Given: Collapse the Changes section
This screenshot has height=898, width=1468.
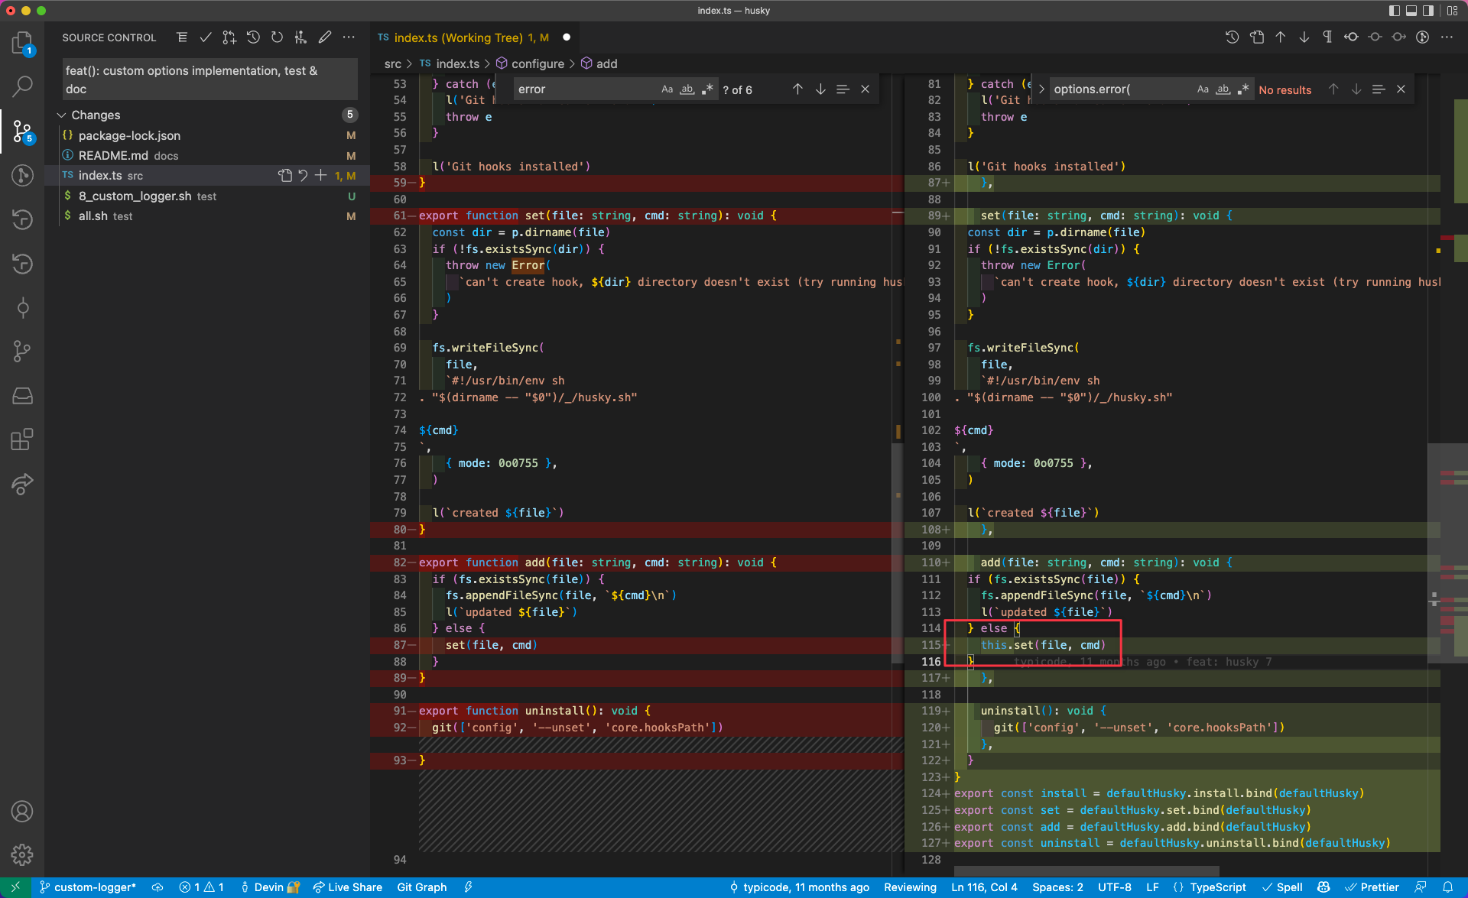Looking at the screenshot, I should tap(62, 115).
